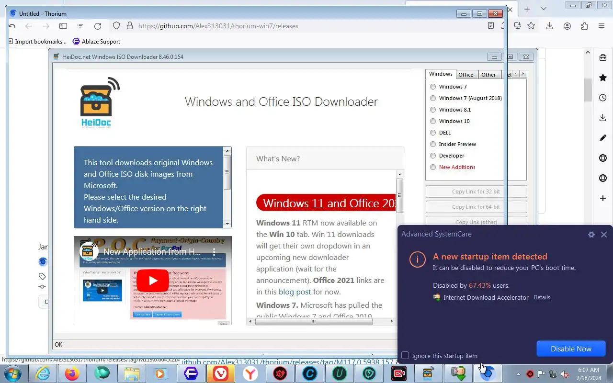Go forward in Thorium browser
This screenshot has height=383, width=613.
point(46,26)
